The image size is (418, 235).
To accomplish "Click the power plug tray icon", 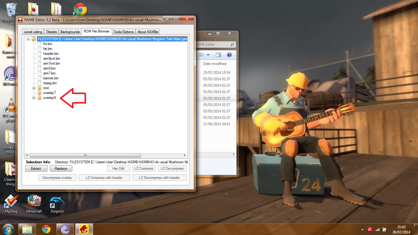I will pos(384,229).
